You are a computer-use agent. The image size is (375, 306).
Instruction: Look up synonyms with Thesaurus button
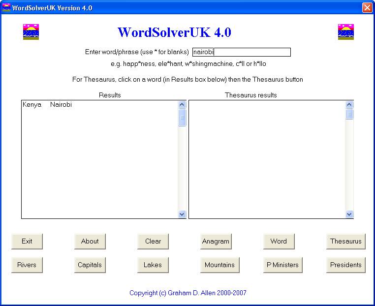pos(345,241)
